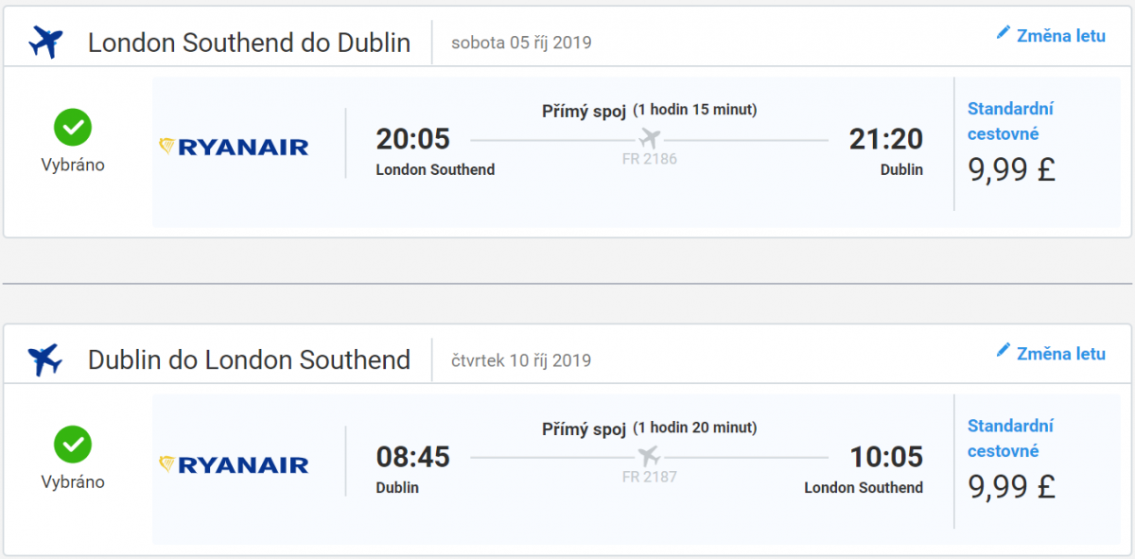
Task: Click the outbound date sobota 05 říj 2019
Action: click(521, 43)
